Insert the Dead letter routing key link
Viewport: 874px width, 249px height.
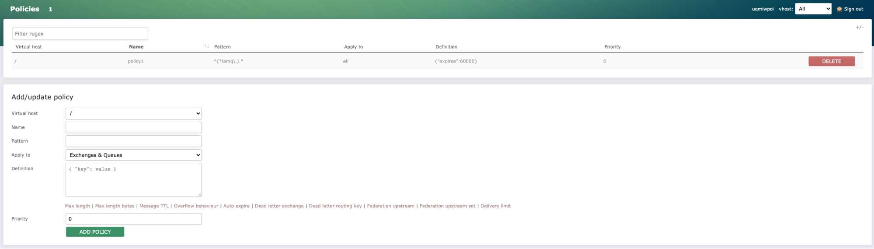[335, 206]
